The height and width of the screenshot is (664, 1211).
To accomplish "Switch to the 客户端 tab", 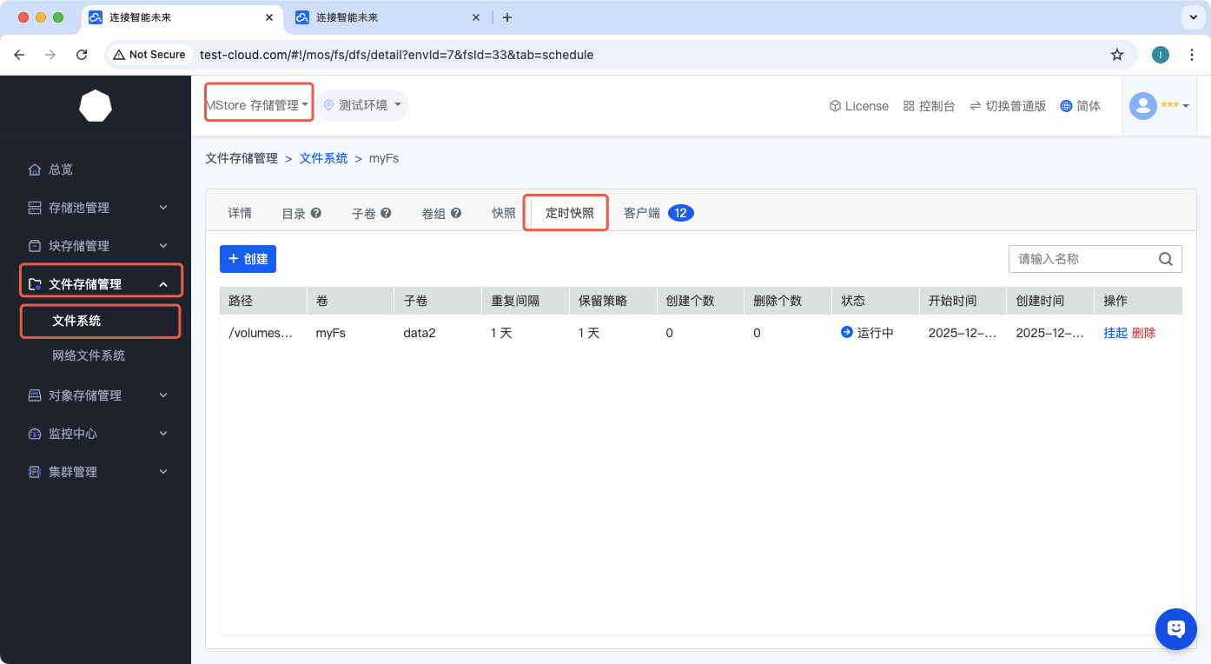I will (642, 213).
